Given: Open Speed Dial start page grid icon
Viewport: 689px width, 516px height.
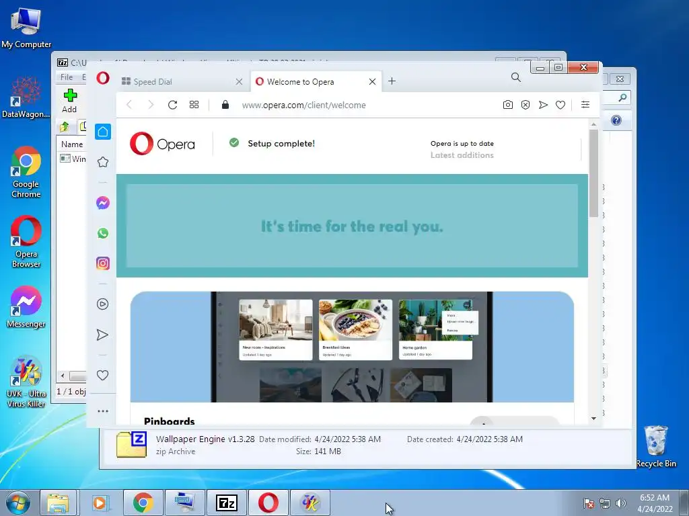Looking at the screenshot, I should point(194,105).
